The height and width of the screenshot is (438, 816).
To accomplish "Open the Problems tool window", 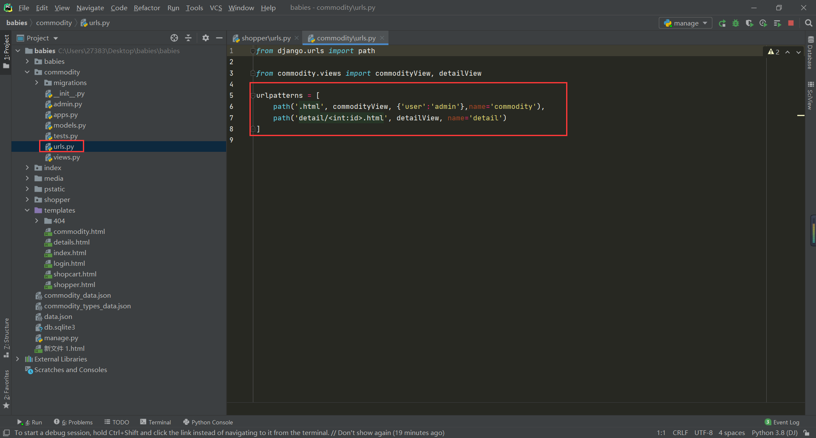I will click(73, 422).
